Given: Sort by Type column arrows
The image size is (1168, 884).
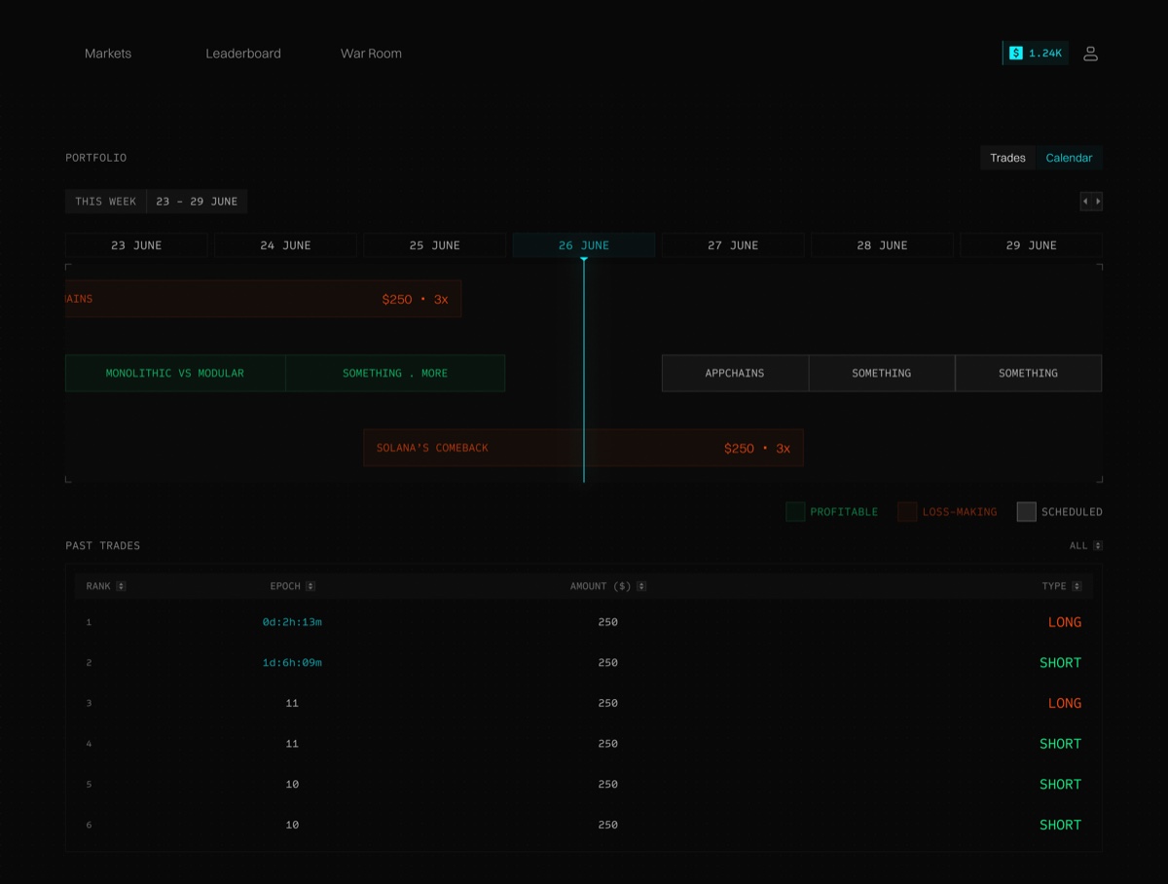Looking at the screenshot, I should (1076, 586).
